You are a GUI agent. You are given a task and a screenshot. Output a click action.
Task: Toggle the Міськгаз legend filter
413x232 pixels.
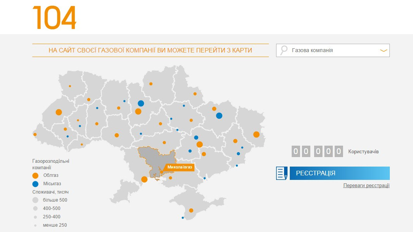tap(35, 184)
